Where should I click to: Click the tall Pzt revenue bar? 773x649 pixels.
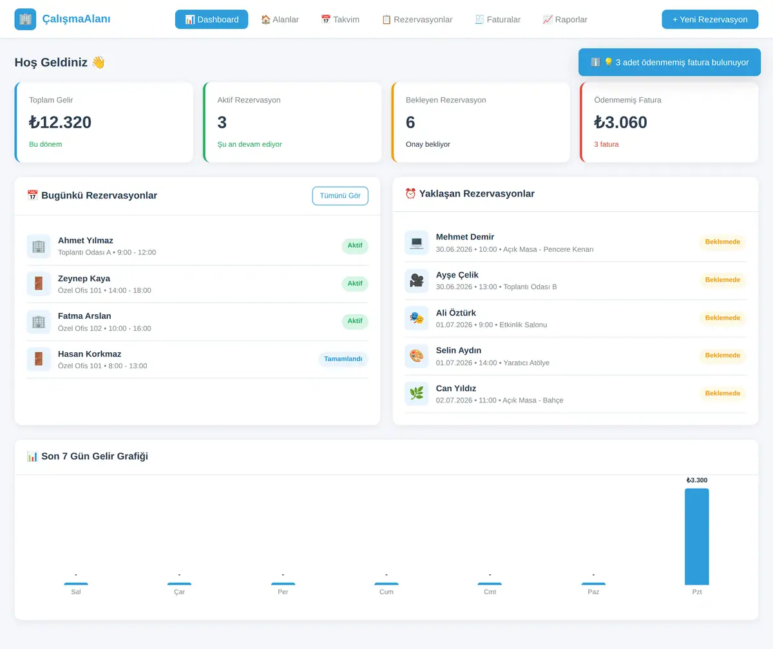(x=697, y=537)
